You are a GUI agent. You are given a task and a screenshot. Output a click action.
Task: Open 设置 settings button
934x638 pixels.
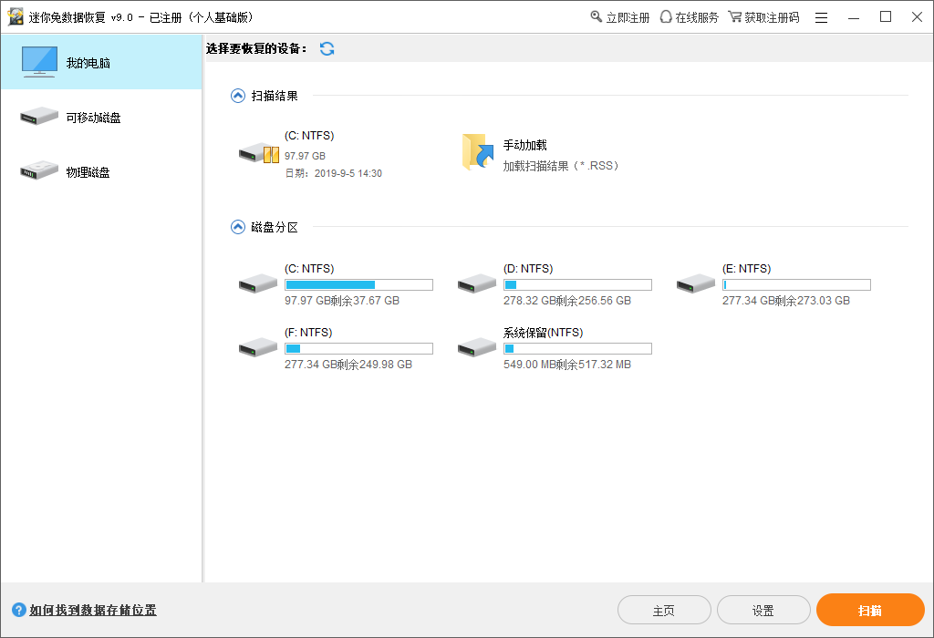point(763,610)
